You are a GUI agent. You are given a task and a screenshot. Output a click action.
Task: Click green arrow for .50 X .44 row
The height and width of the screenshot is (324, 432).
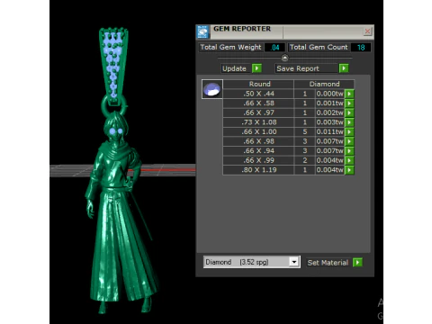coord(349,94)
